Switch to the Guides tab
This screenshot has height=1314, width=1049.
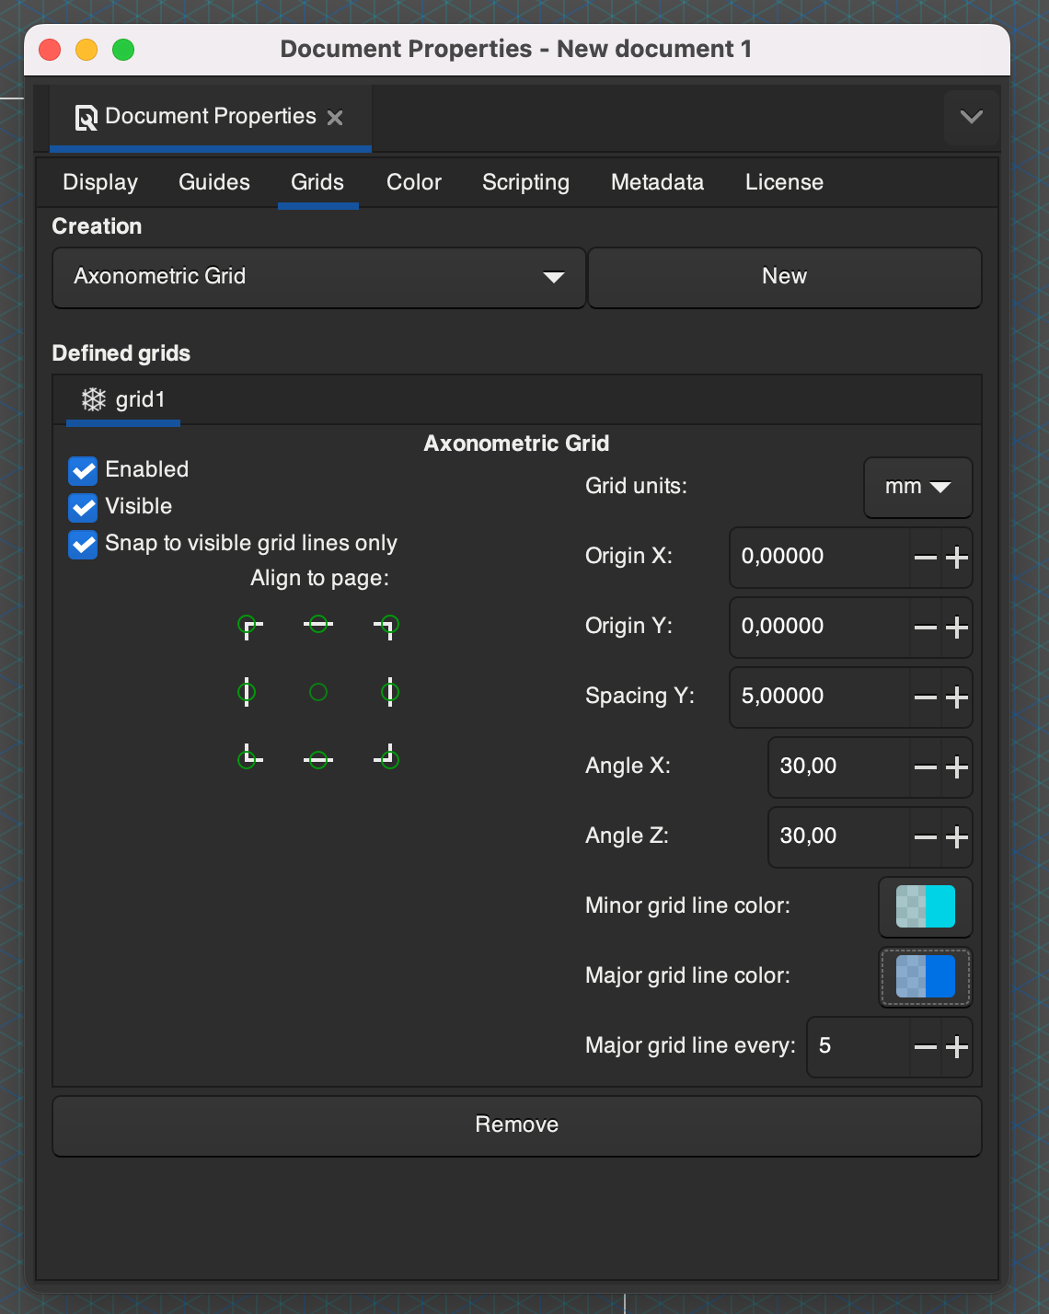click(x=214, y=182)
